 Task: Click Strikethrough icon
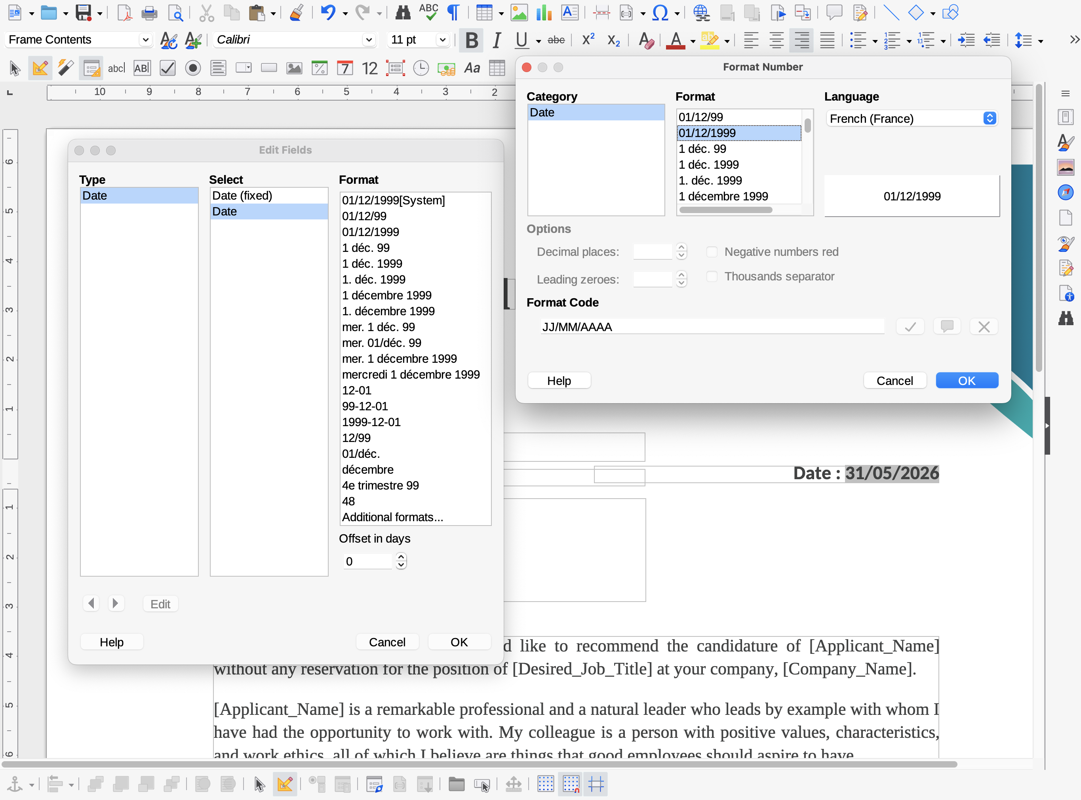coord(556,40)
